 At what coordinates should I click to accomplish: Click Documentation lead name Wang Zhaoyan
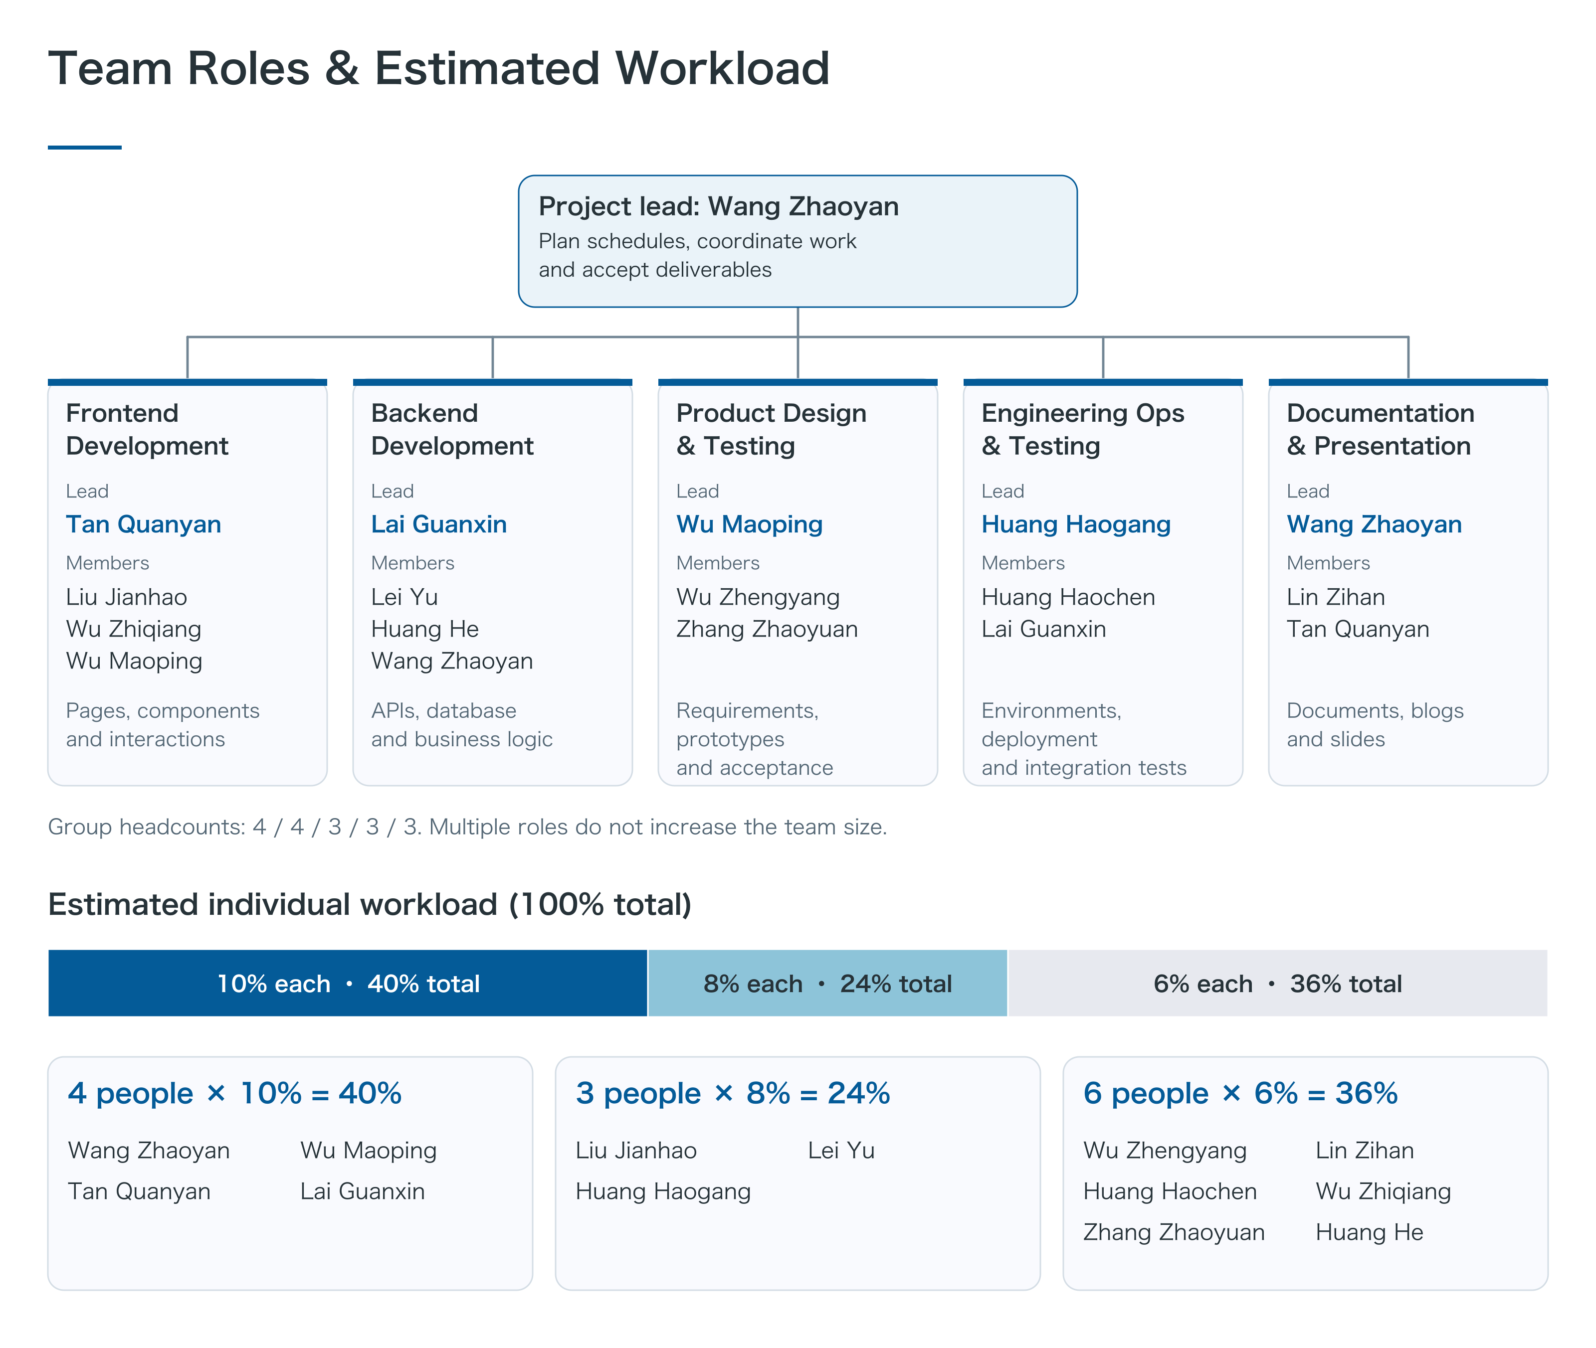pos(1374,524)
